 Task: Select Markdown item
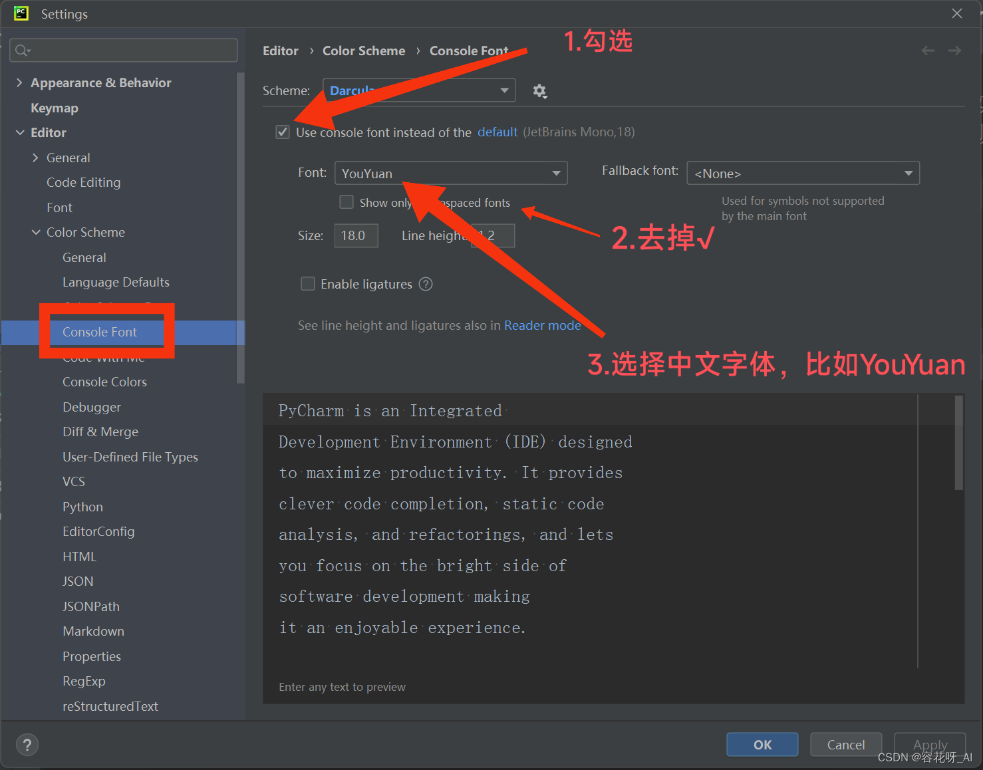tap(93, 631)
